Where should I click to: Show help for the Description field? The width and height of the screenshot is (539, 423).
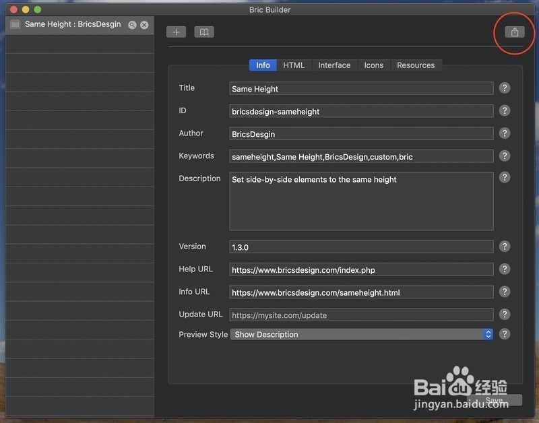[x=504, y=178]
